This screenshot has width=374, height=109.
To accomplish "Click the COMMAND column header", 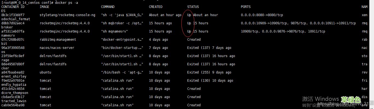I will (x=108, y=7).
